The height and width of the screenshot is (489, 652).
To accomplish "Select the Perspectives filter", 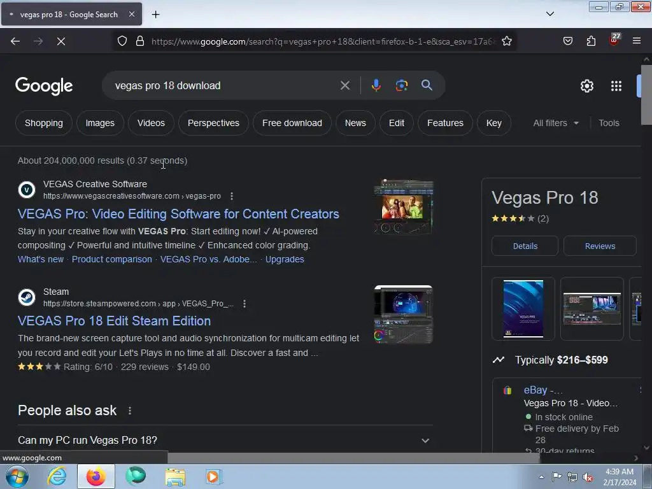I will 213,123.
